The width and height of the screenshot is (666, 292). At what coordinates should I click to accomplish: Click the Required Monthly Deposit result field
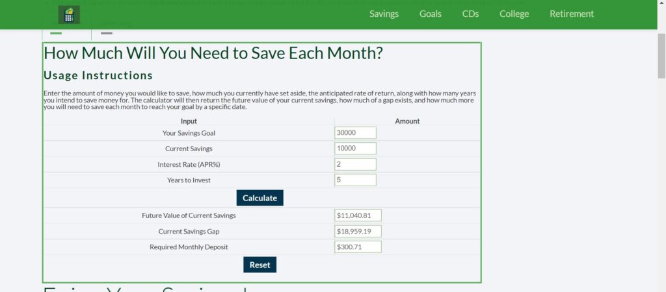358,247
